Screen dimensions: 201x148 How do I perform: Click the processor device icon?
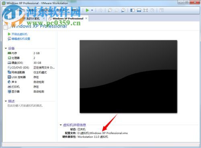pos(9,58)
